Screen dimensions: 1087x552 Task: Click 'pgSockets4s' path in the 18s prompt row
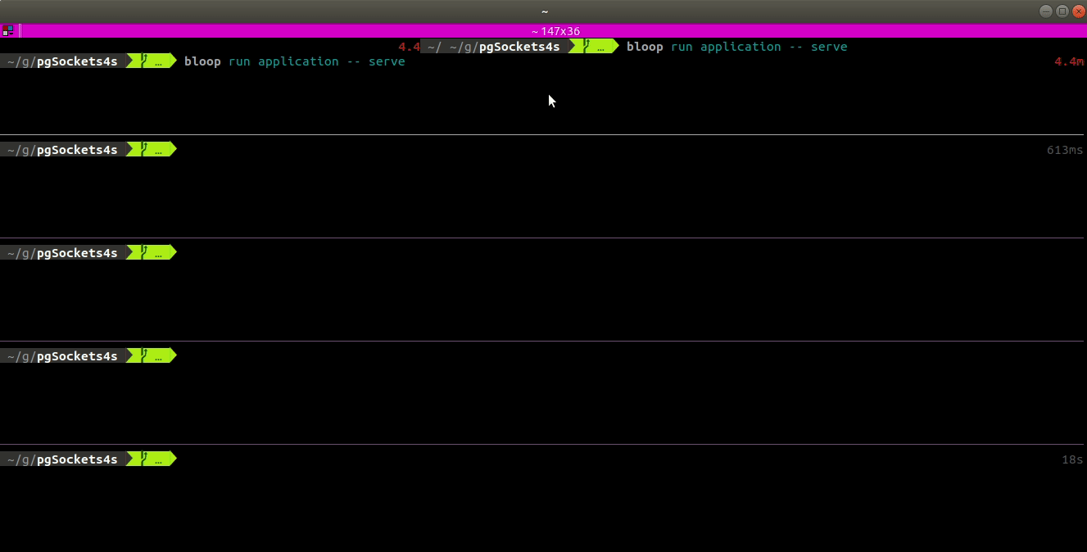coord(78,459)
